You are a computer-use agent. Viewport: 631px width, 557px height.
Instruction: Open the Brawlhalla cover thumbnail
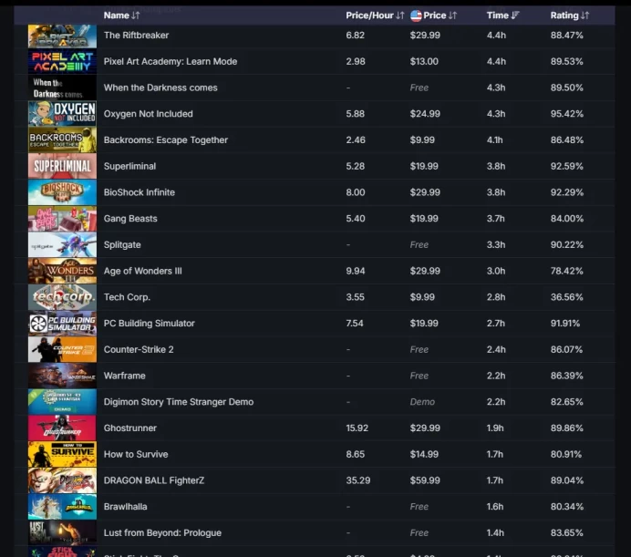[62, 506]
